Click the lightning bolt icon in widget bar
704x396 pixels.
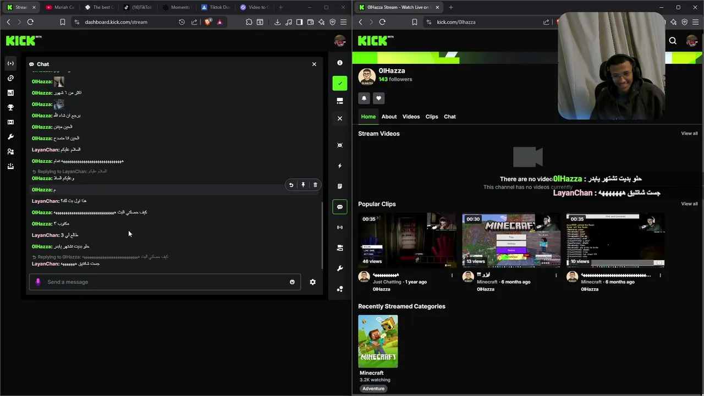click(340, 166)
